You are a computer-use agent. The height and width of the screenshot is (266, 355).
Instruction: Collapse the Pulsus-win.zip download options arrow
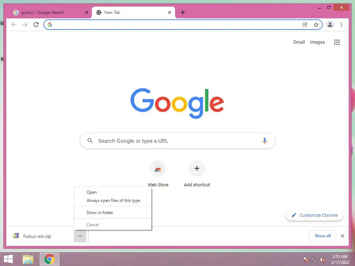pos(80,236)
